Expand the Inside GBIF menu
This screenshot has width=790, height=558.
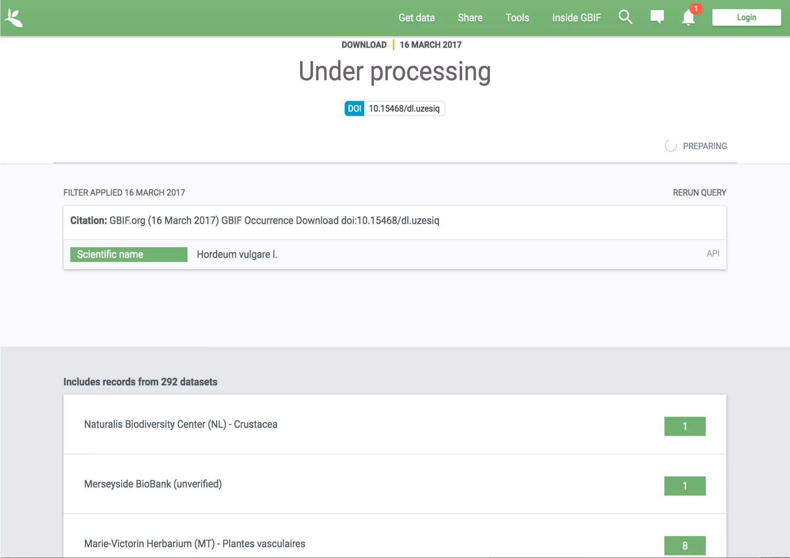[x=576, y=18]
